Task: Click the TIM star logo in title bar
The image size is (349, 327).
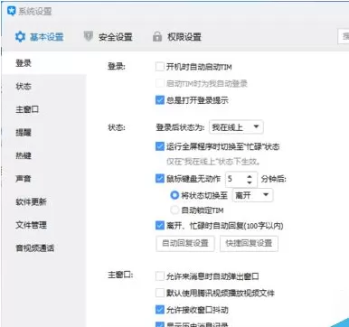Action: coord(11,11)
